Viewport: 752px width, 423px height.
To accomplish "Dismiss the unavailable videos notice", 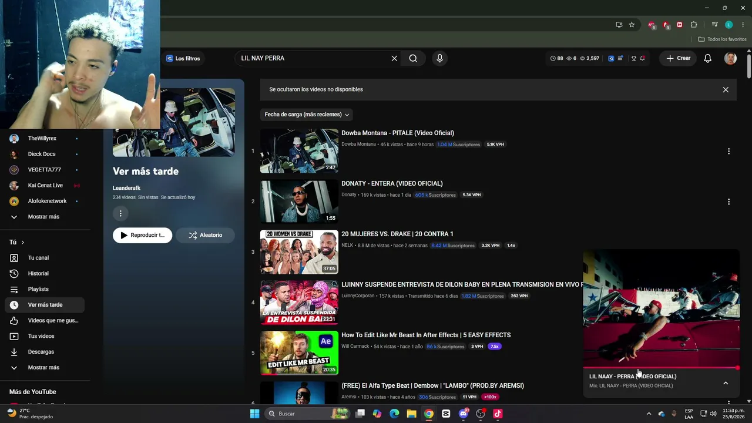I will tap(726, 90).
